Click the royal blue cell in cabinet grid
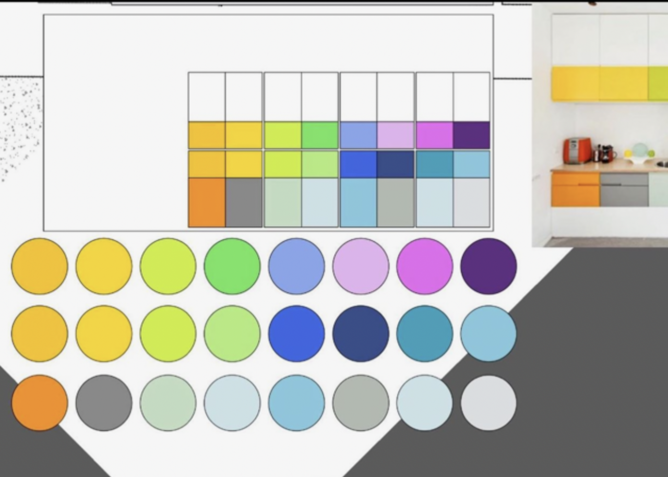 click(x=358, y=164)
